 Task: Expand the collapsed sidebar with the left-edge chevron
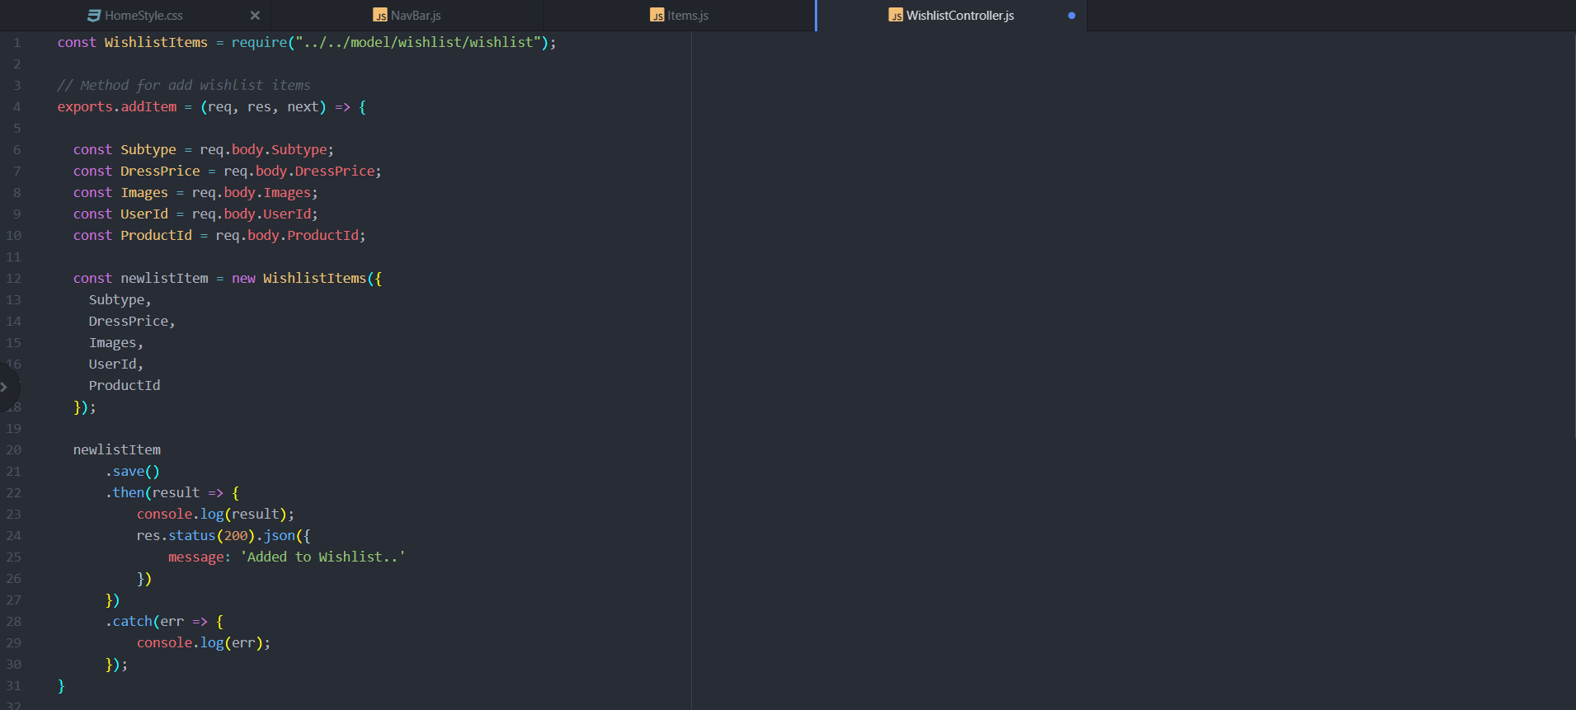coord(5,387)
